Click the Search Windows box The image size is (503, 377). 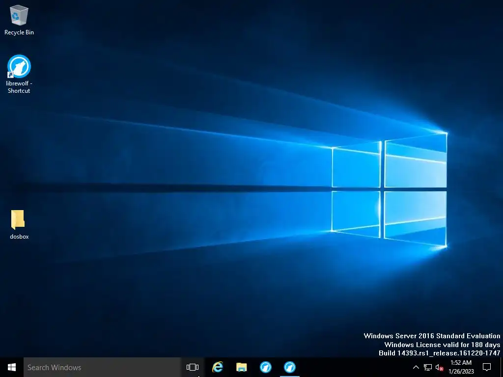click(x=102, y=367)
